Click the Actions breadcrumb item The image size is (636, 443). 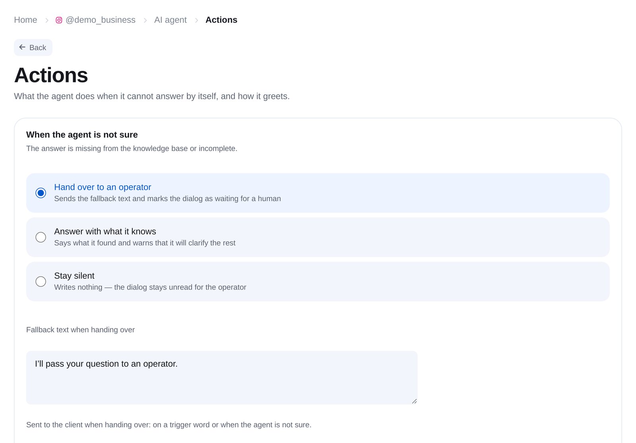(221, 20)
